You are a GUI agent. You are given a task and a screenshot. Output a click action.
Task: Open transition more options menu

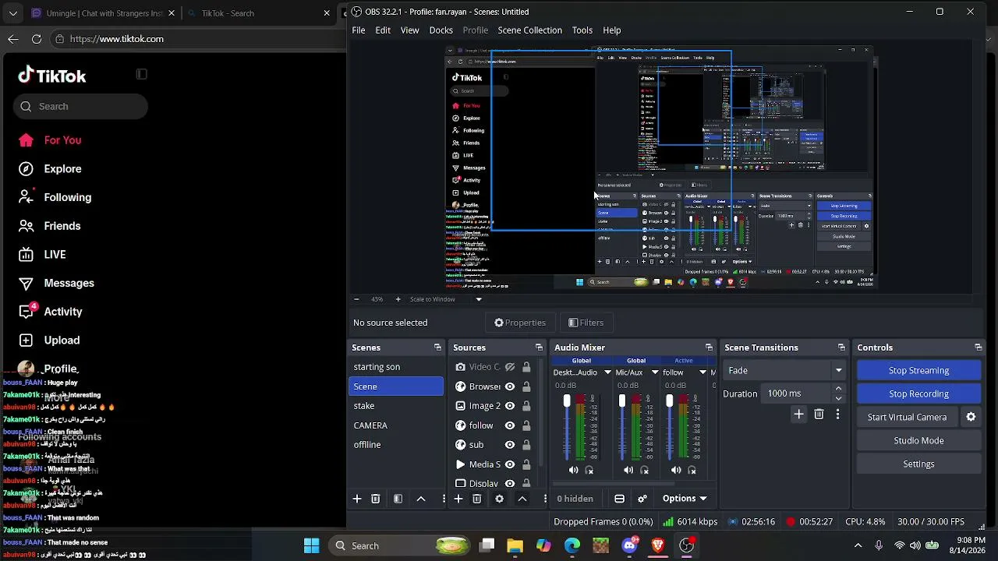coord(837,415)
